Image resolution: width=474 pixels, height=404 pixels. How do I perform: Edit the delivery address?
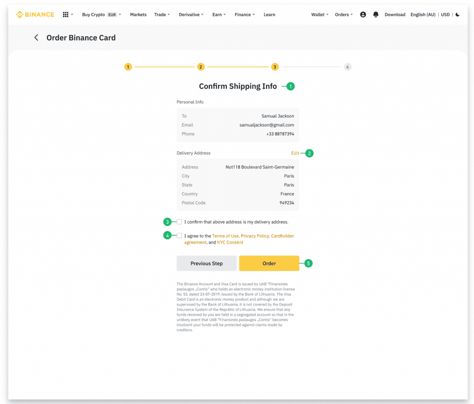(295, 153)
